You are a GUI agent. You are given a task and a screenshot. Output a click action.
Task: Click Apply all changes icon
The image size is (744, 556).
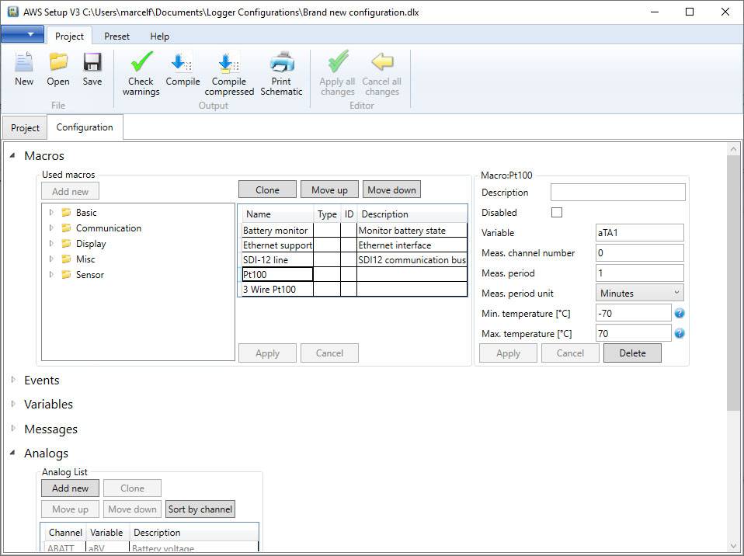(x=338, y=62)
